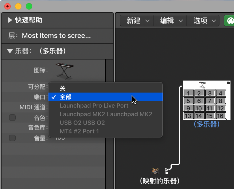234x189 pixels.
Task: Enable the 音色 checkbox
Action: click(12, 117)
